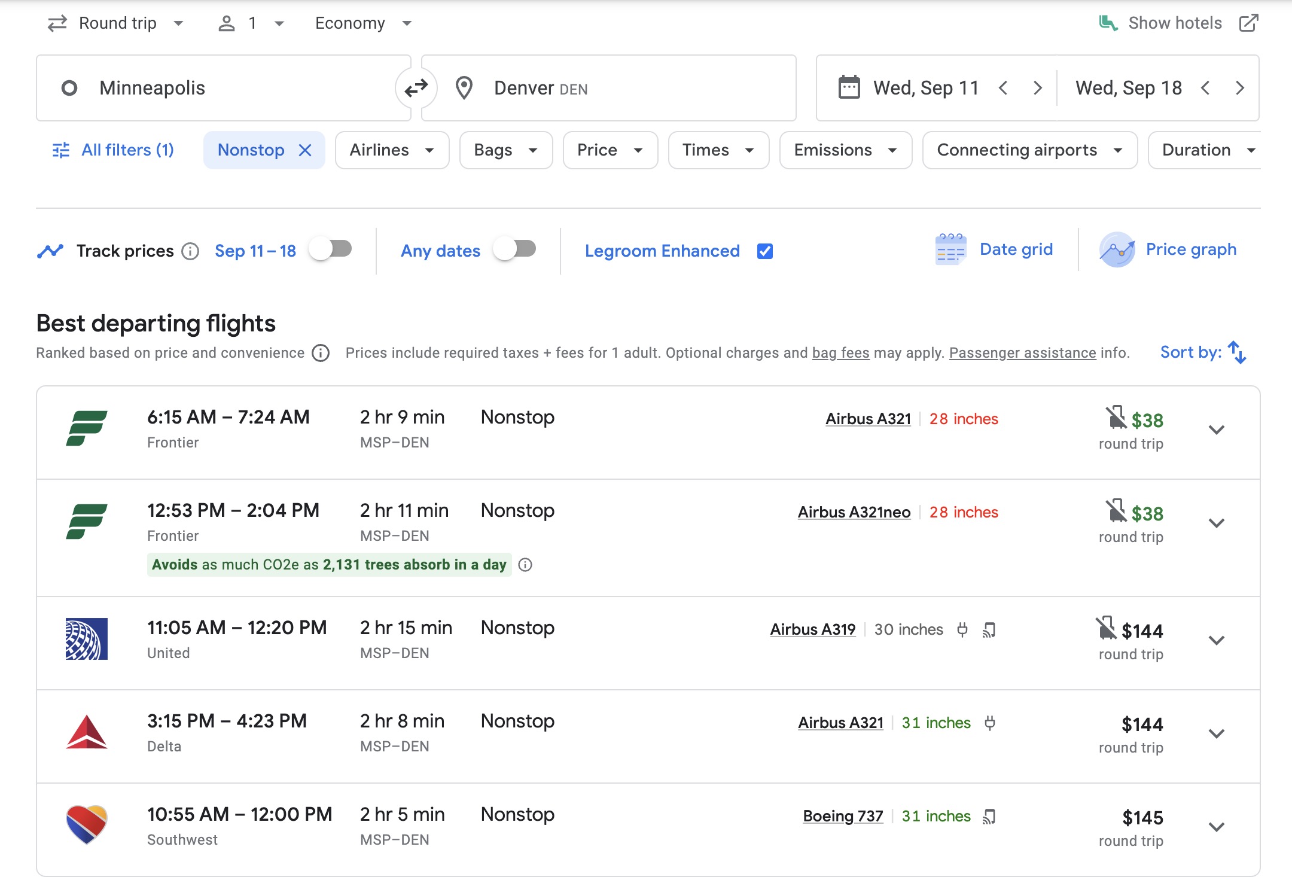
Task: Open the Emissions filter menu
Action: (845, 150)
